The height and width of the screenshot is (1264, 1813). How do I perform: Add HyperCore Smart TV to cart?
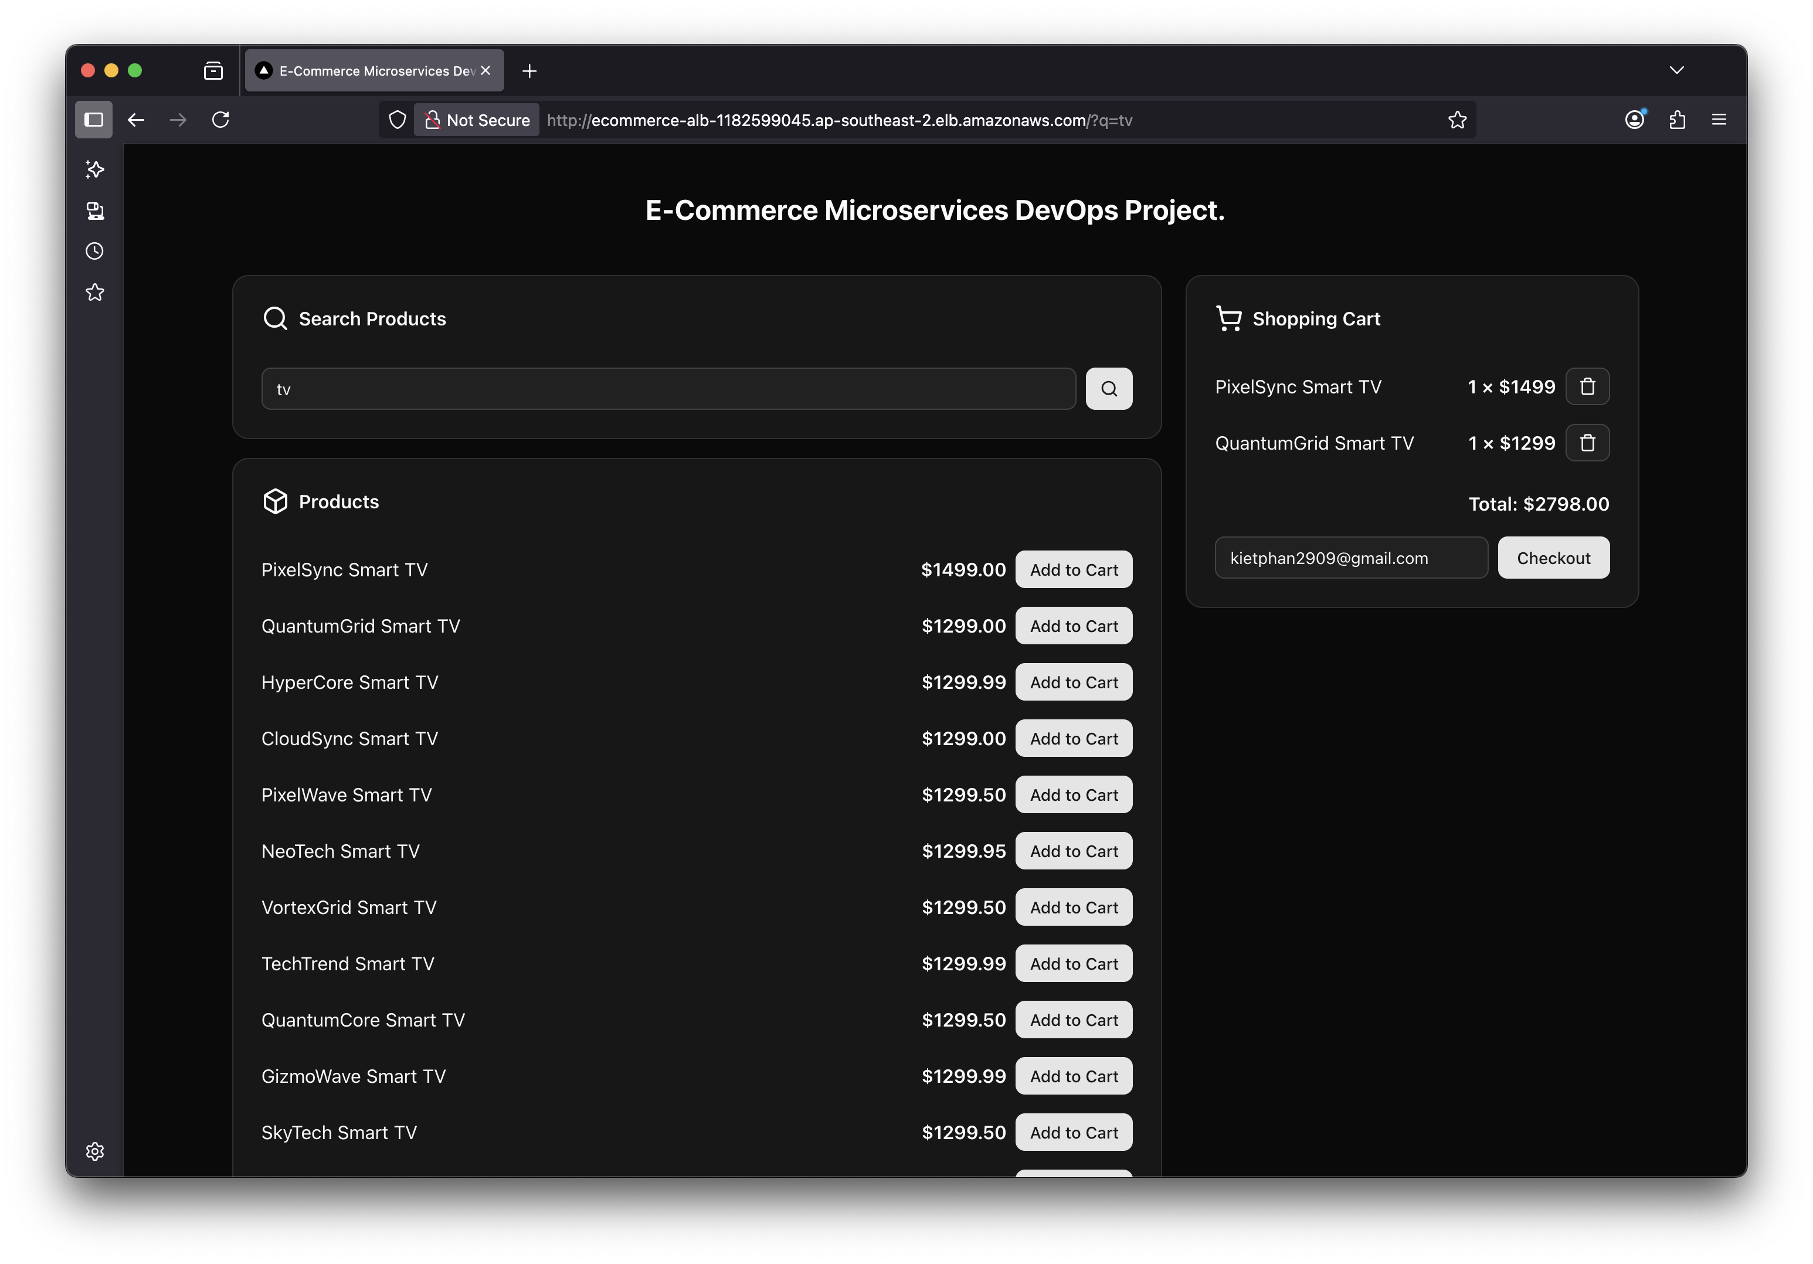coord(1073,682)
